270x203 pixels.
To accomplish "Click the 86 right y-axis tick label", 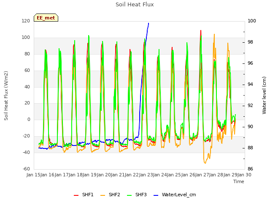I will [x=250, y=169].
